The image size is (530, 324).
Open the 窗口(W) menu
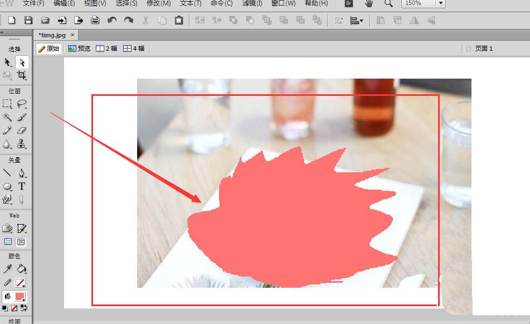(284, 3)
